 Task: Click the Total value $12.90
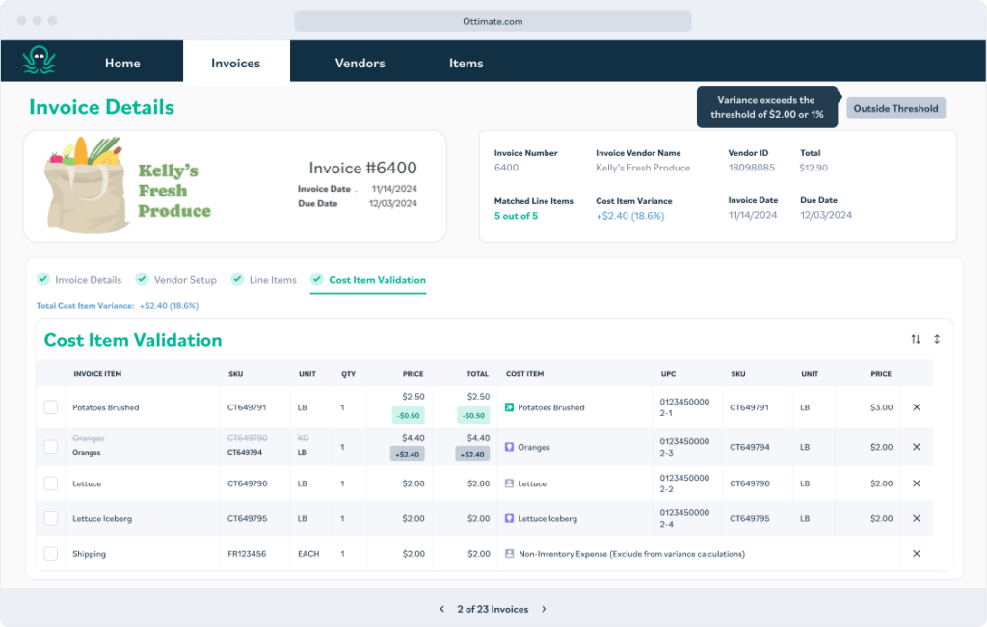tap(814, 168)
